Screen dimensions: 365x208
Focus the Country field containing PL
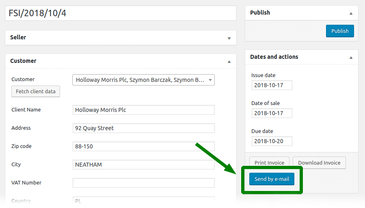[143, 201]
